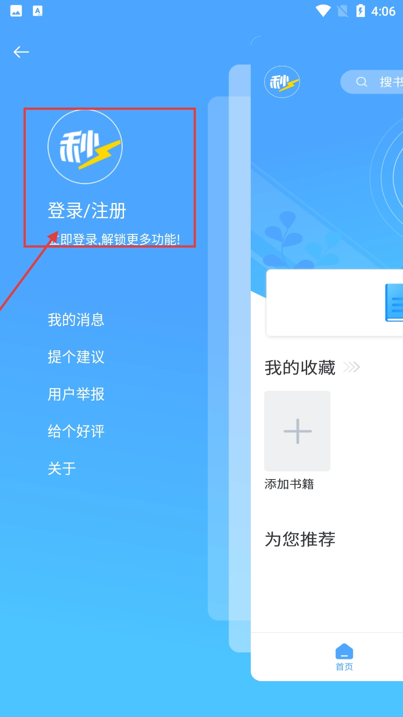Tap the search magnifier icon
Image resolution: width=403 pixels, height=717 pixels.
(361, 82)
